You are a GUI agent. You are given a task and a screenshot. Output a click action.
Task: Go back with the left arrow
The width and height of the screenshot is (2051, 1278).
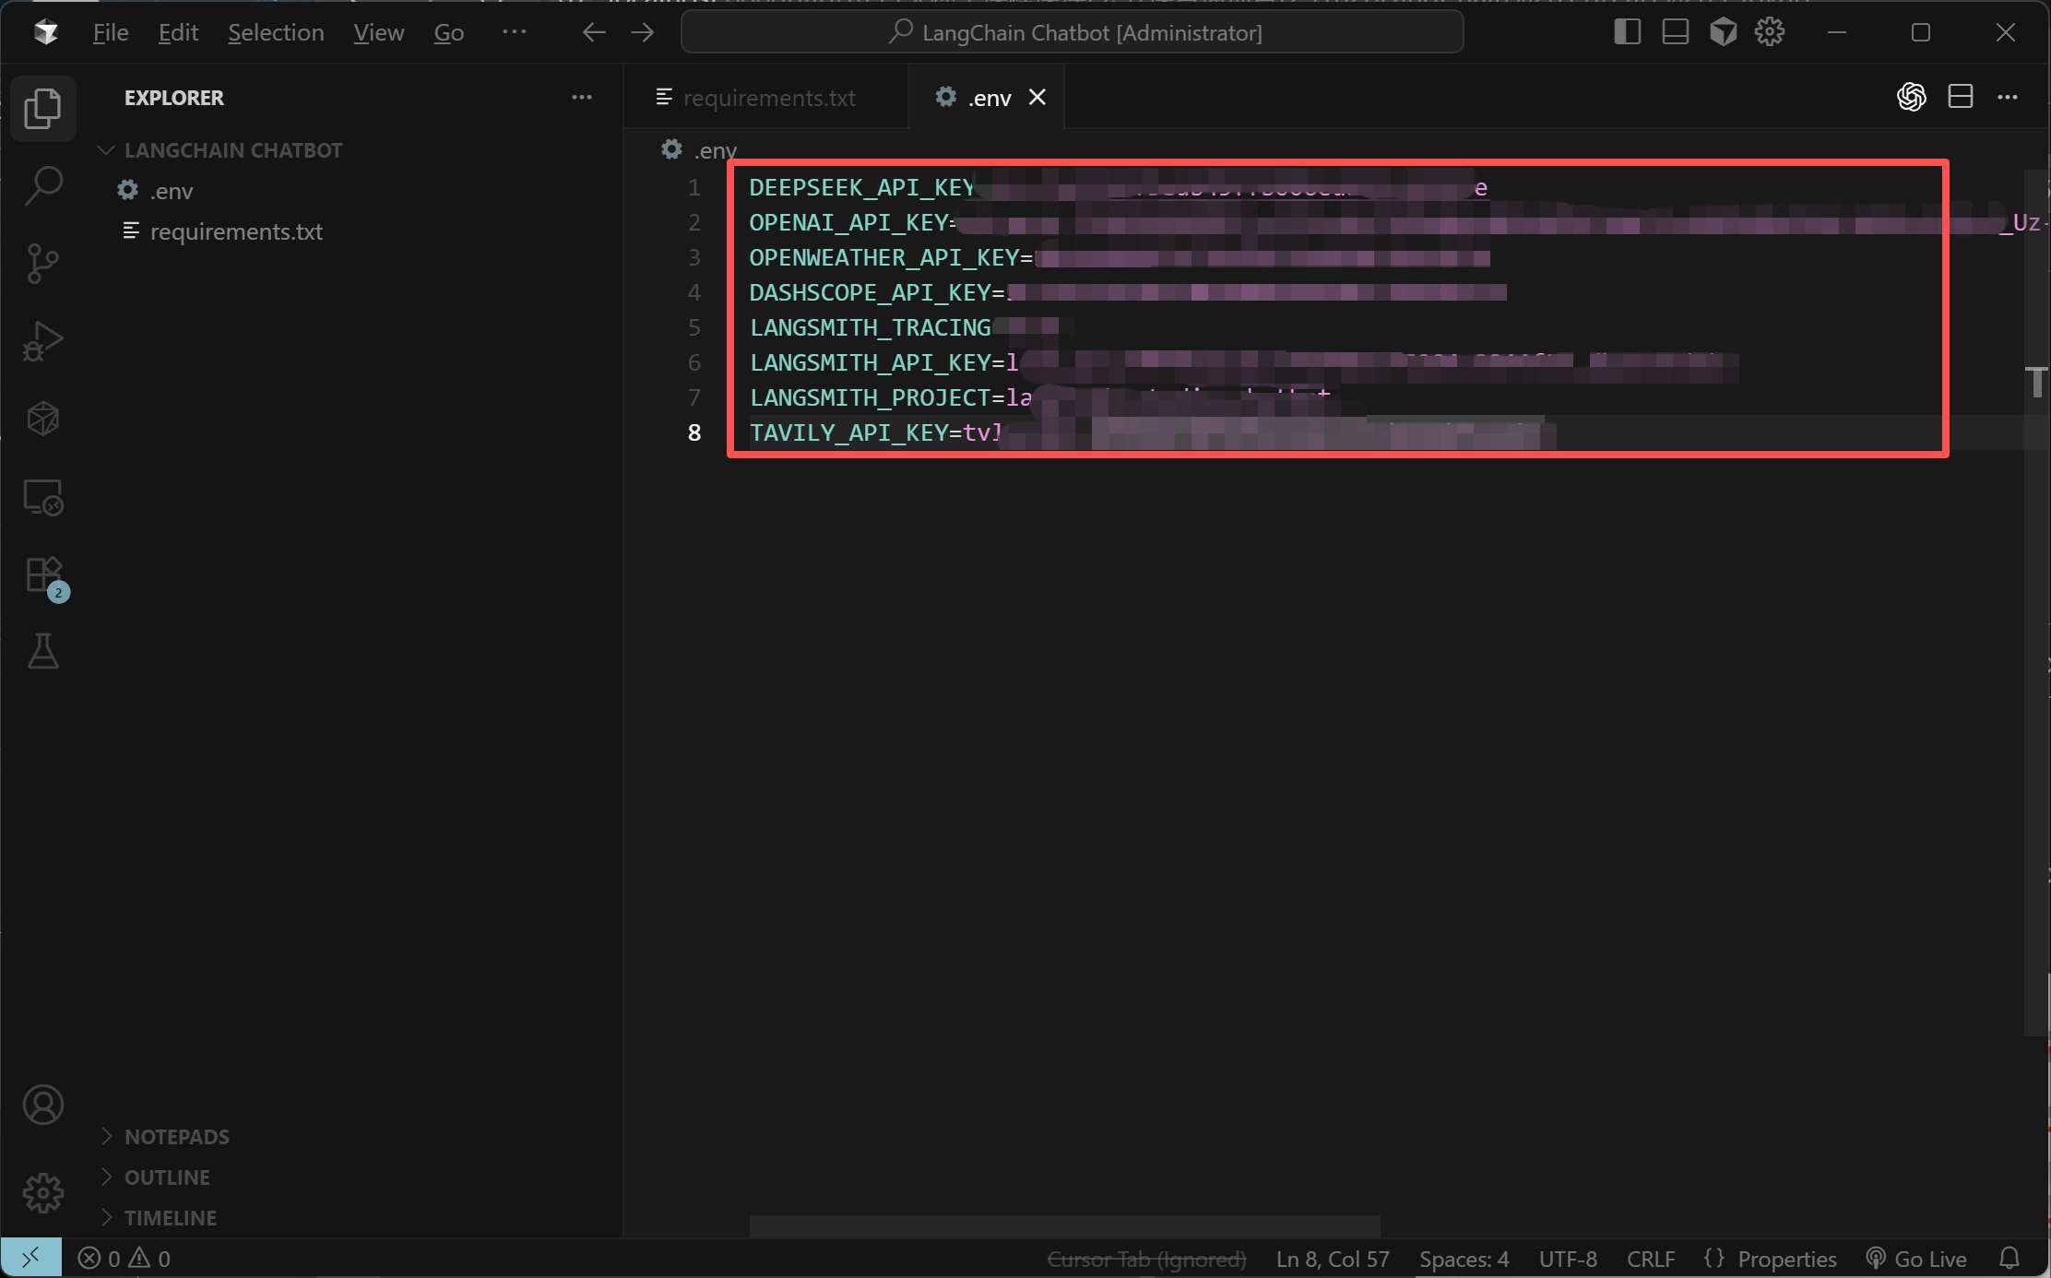(594, 32)
